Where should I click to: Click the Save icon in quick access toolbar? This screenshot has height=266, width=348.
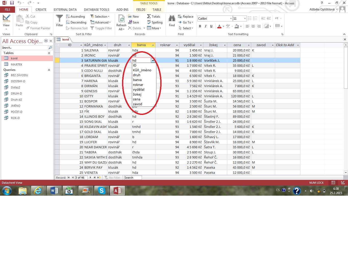point(12,3)
